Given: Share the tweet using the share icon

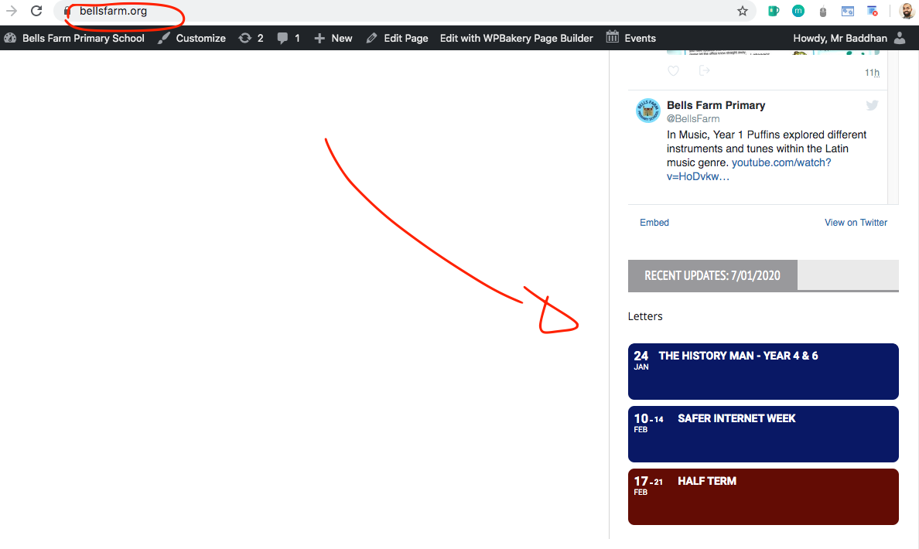Looking at the screenshot, I should (704, 71).
